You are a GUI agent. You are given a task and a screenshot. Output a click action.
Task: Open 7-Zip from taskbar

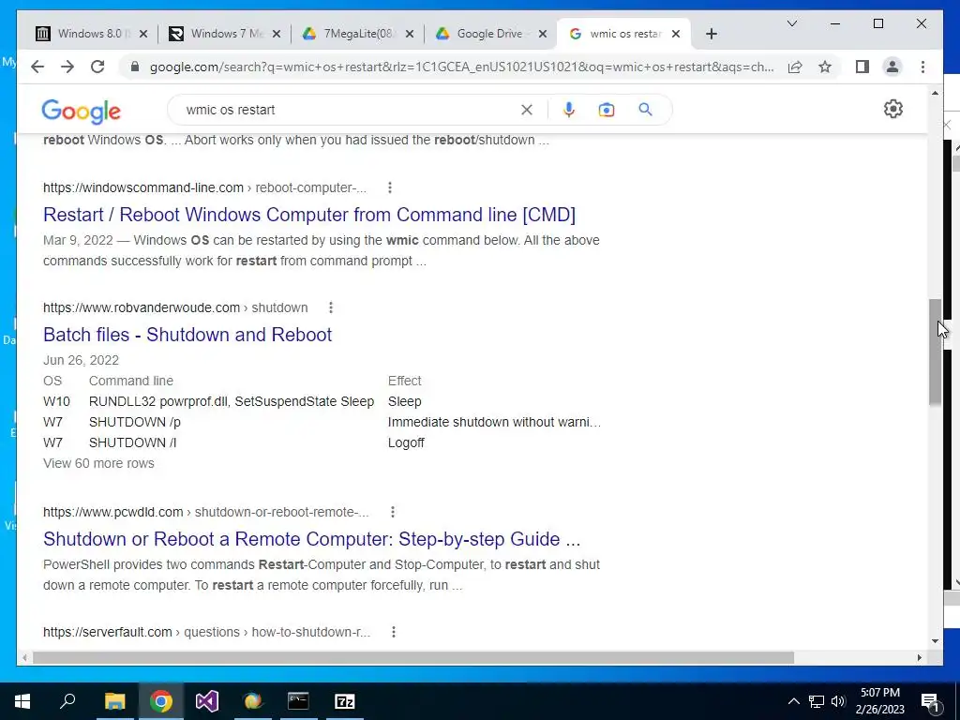pos(345,701)
